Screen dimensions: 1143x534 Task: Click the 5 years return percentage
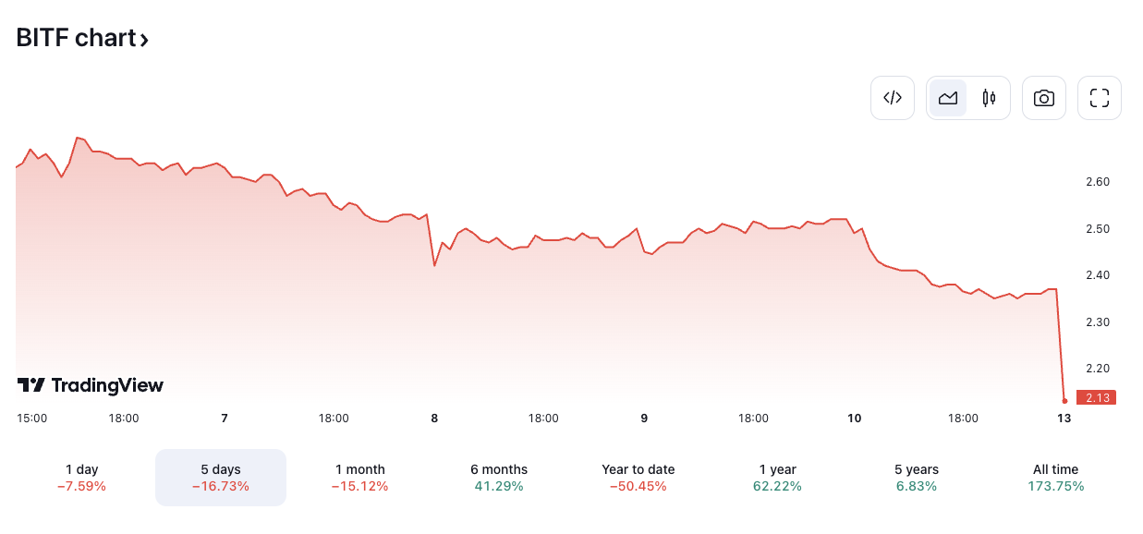pyautogui.click(x=916, y=484)
